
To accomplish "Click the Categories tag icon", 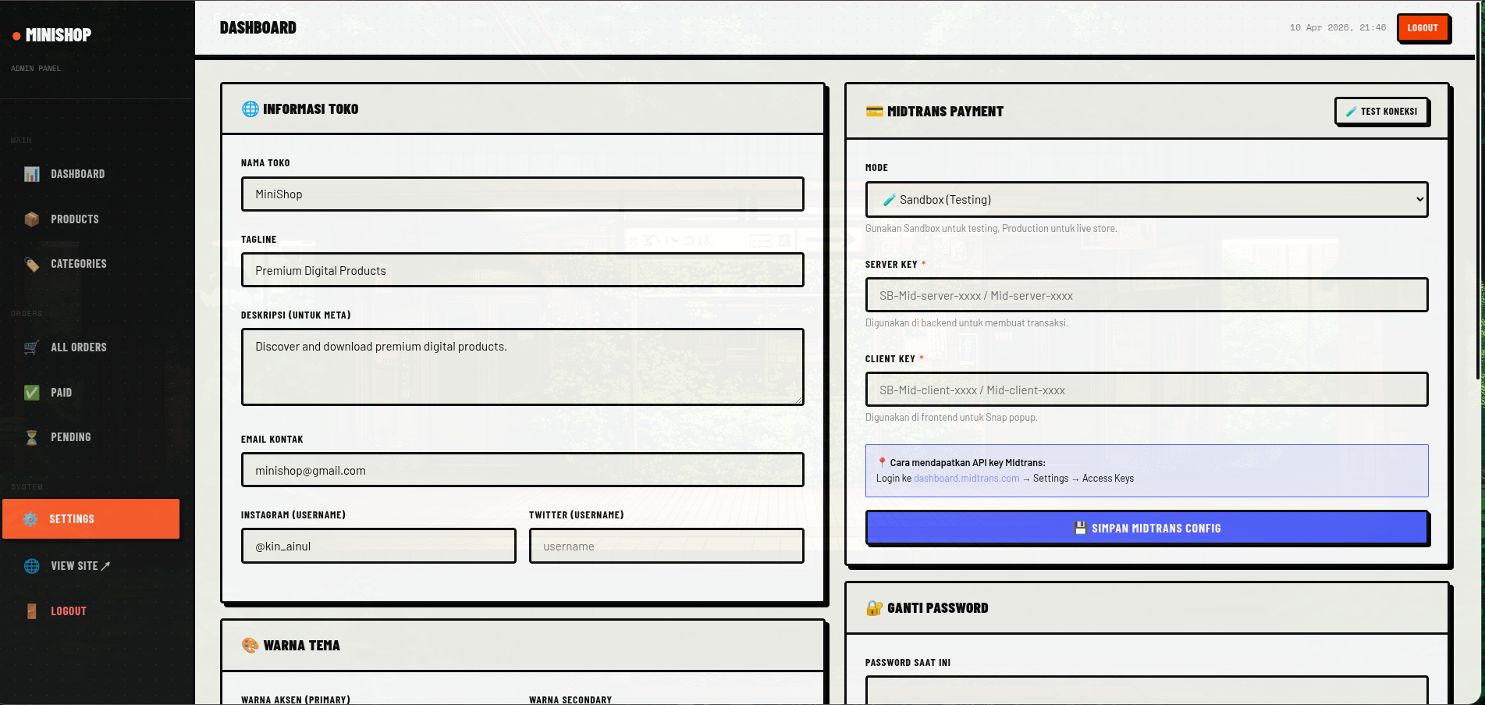I will [x=32, y=264].
